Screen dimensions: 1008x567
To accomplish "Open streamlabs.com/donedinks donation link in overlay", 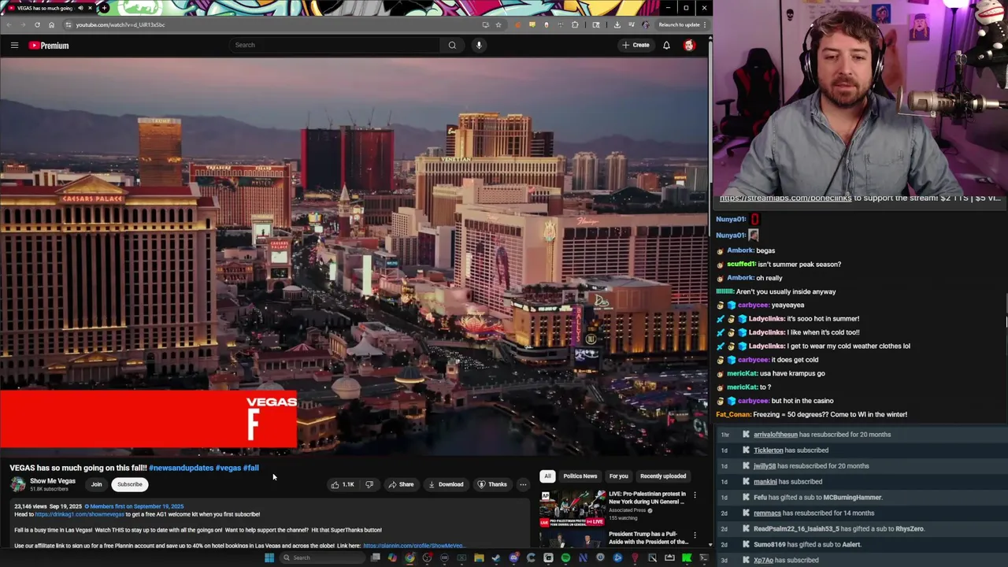I will point(785,198).
